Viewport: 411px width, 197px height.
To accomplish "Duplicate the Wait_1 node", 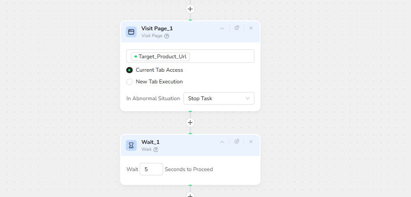I will (x=237, y=142).
